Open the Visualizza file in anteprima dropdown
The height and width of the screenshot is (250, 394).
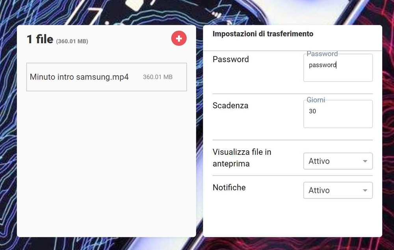coord(338,161)
